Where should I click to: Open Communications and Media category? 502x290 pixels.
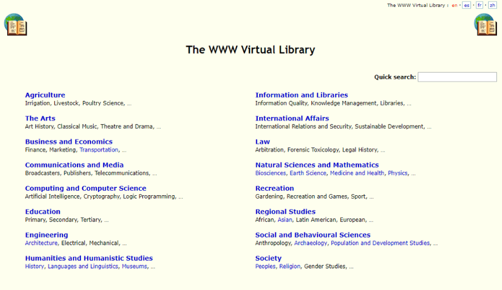coord(74,165)
